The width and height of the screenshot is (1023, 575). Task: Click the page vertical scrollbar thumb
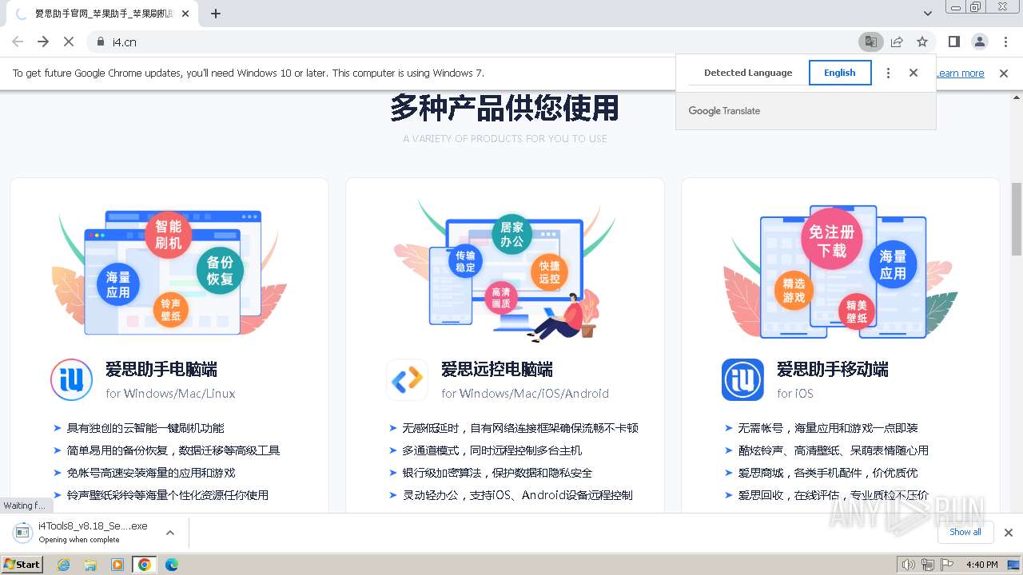[1017, 219]
